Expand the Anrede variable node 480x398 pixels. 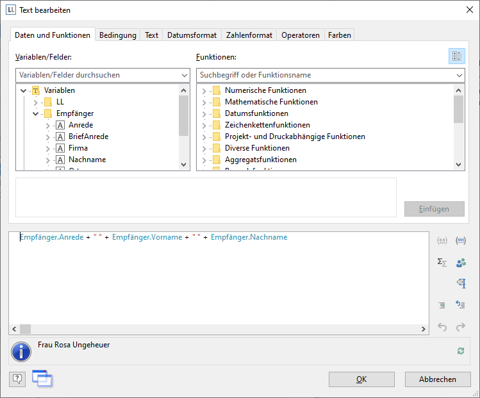[x=48, y=125]
